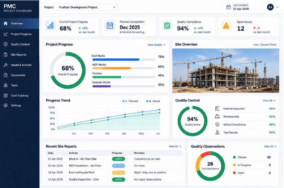Screen dimensions: 284x188
Task: Click Block A – 4th Floor Slab row
Action: click(x=114, y=159)
